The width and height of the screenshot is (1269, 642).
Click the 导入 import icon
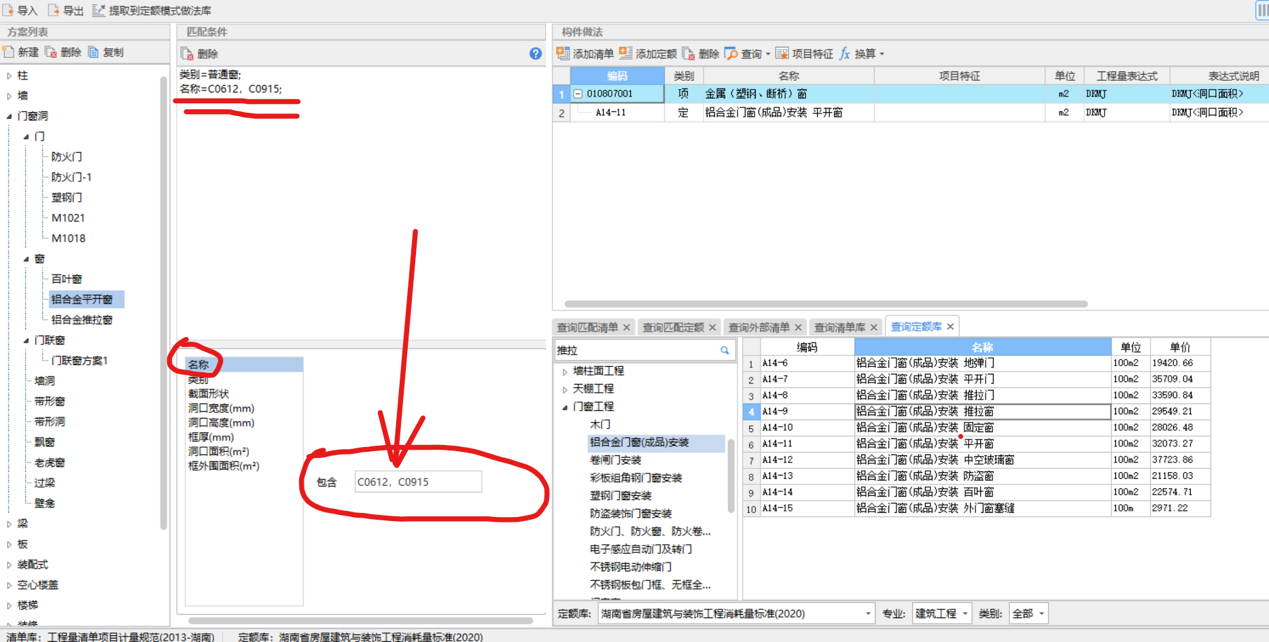pyautogui.click(x=8, y=10)
